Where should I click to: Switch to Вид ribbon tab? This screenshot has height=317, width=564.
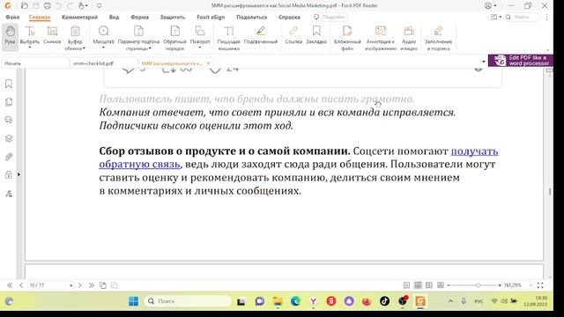(114, 17)
